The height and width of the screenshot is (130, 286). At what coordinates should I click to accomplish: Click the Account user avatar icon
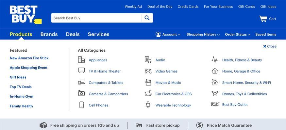click(x=158, y=34)
